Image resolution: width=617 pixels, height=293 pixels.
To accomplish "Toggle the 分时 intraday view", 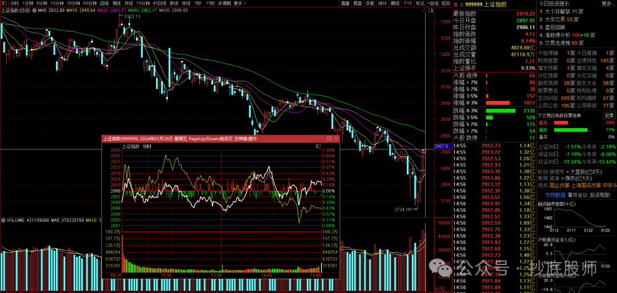I will coord(14,3).
